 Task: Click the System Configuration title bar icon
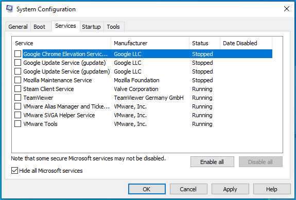click(9, 9)
